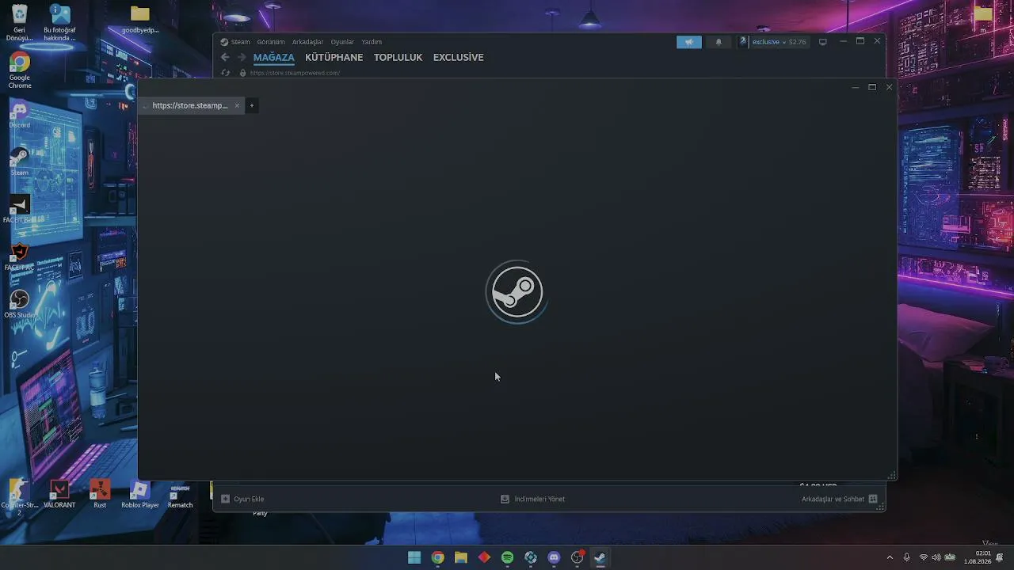This screenshot has height=570, width=1014.
Task: Open Geri Dönüşüm recycle bin desktop icon
Action: (x=19, y=23)
